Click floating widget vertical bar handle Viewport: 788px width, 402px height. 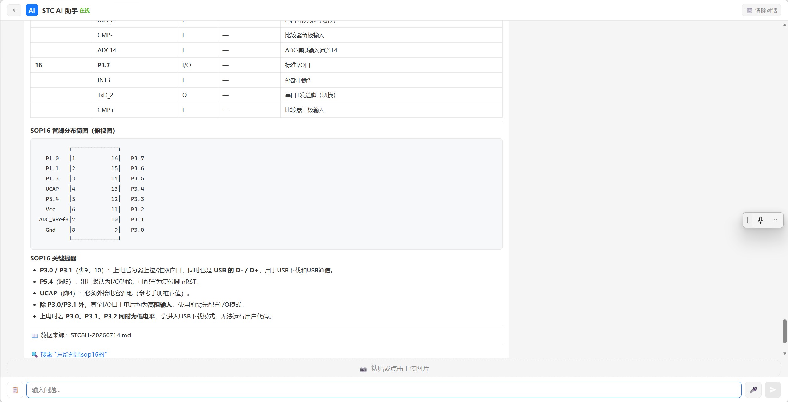tap(747, 220)
